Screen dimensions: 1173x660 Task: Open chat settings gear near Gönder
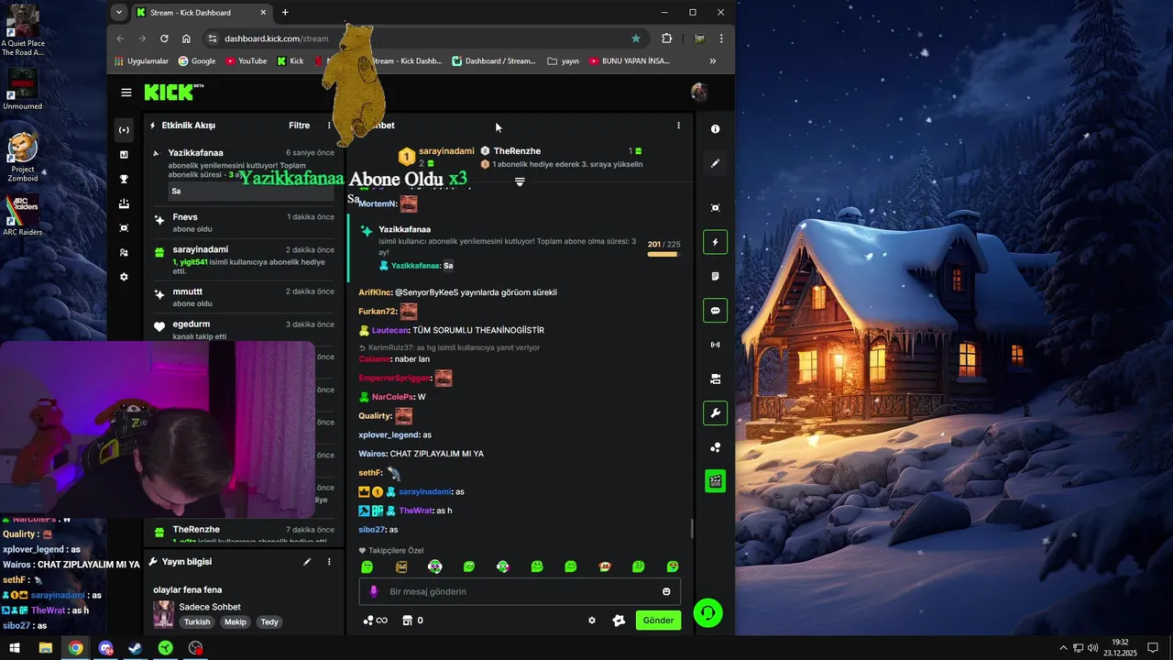592,621
